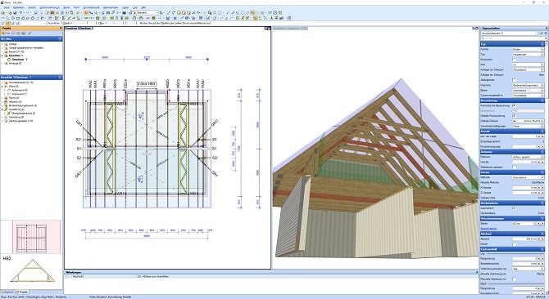Open the Datei menu
549x299 pixels.
7,7
